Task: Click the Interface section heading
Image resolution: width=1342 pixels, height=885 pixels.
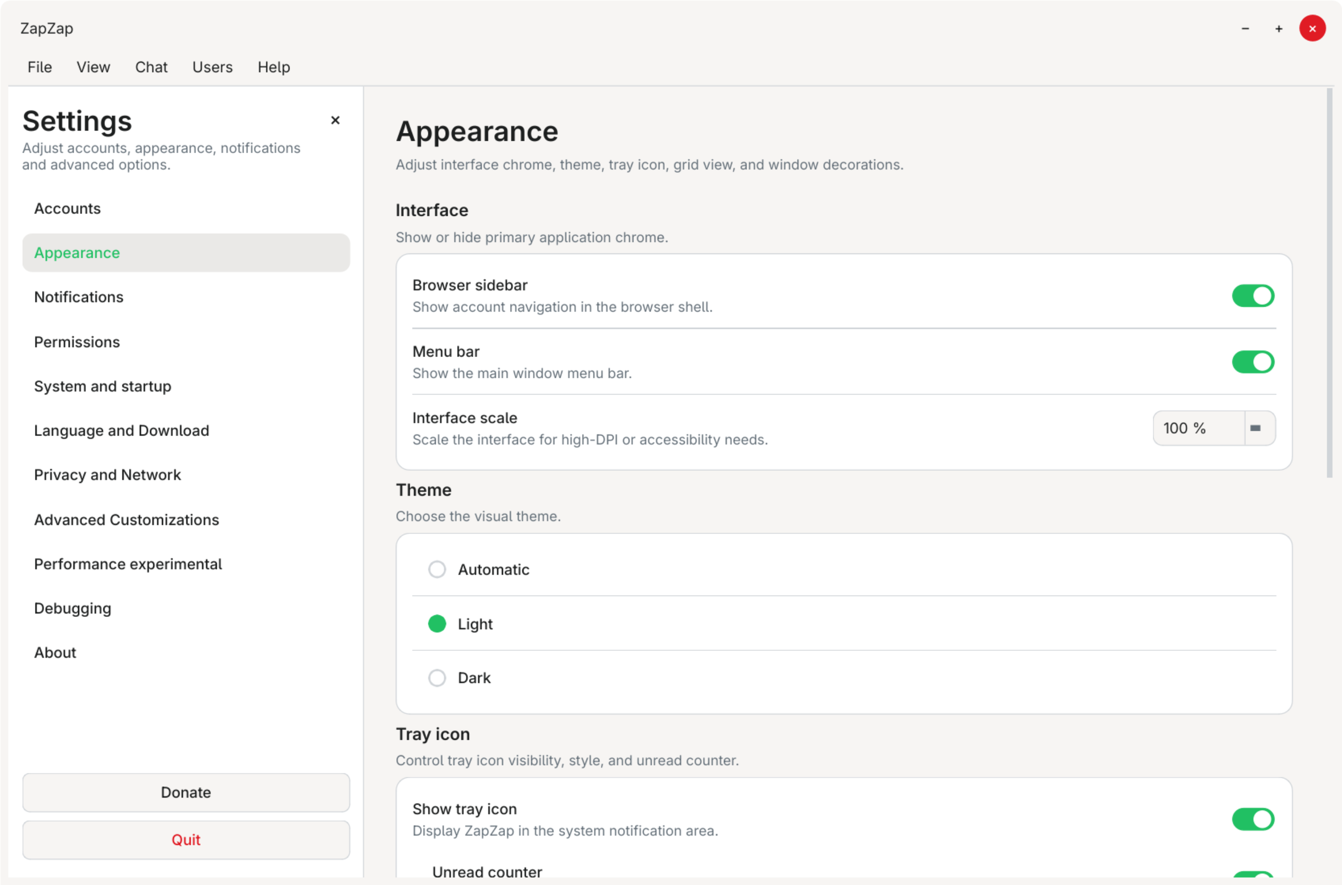Action: pyautogui.click(x=432, y=210)
